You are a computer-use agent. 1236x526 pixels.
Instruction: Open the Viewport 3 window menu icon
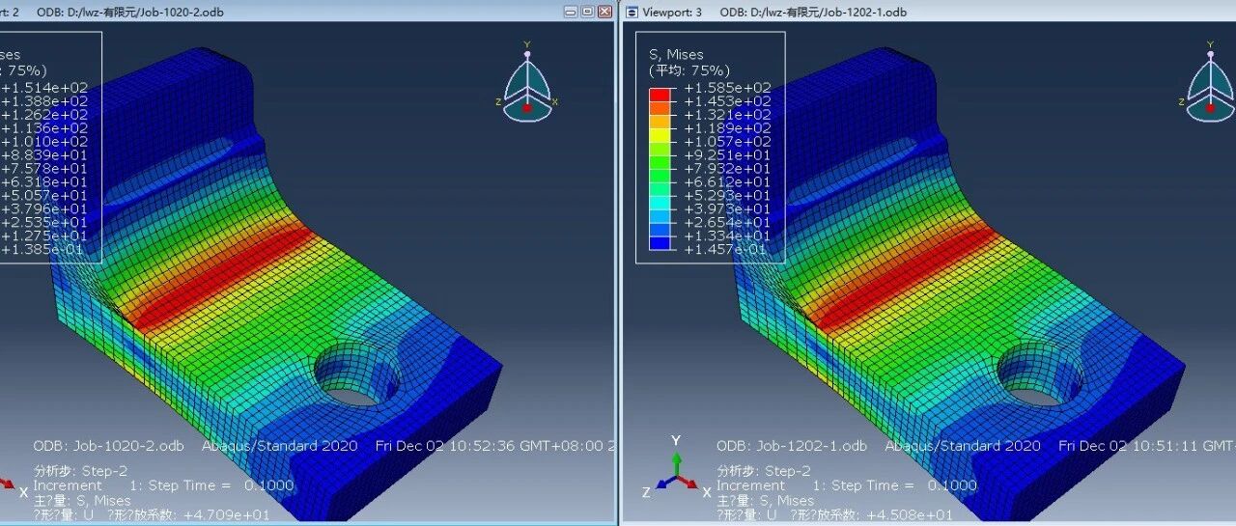(632, 12)
